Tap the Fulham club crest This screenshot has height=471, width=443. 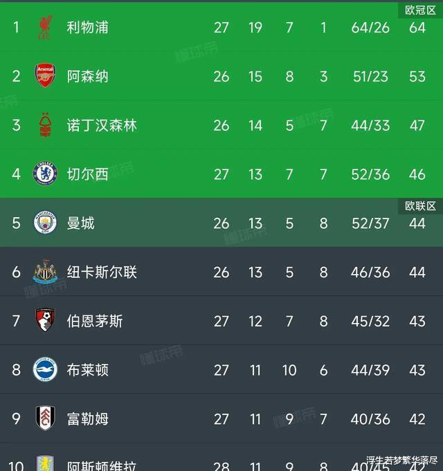(x=46, y=418)
